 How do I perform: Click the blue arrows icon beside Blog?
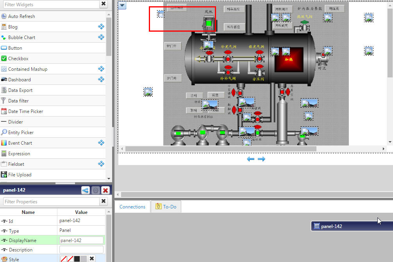[x=101, y=26]
